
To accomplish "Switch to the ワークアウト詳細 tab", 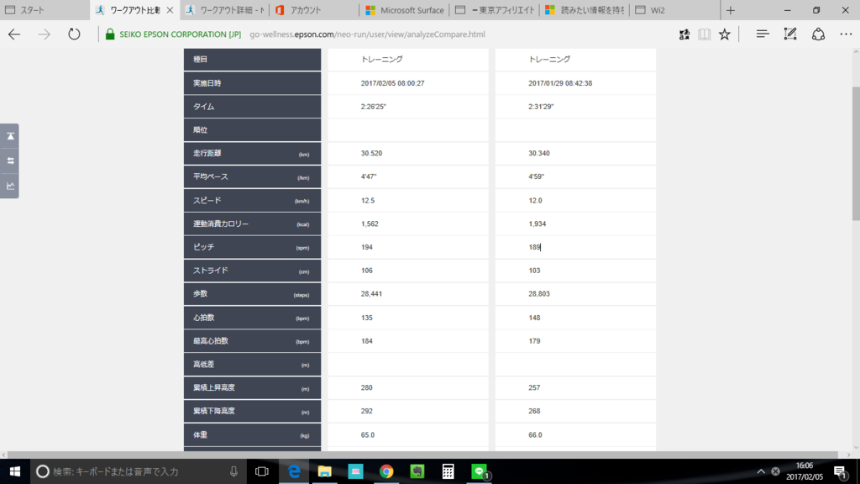I will (x=225, y=10).
